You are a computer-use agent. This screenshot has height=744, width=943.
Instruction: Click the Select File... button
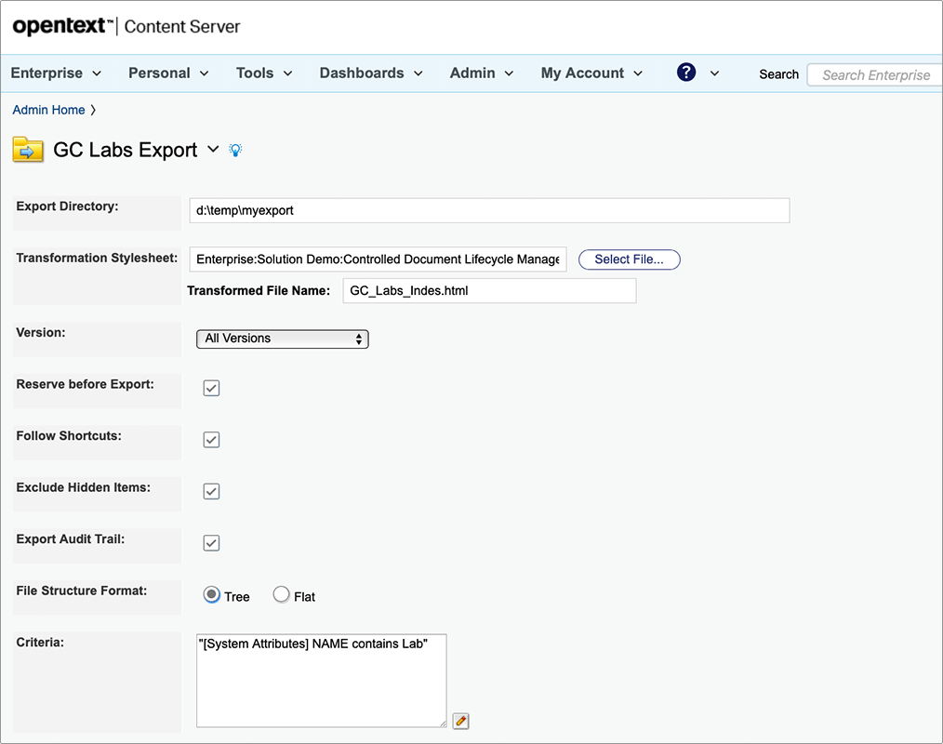click(629, 259)
